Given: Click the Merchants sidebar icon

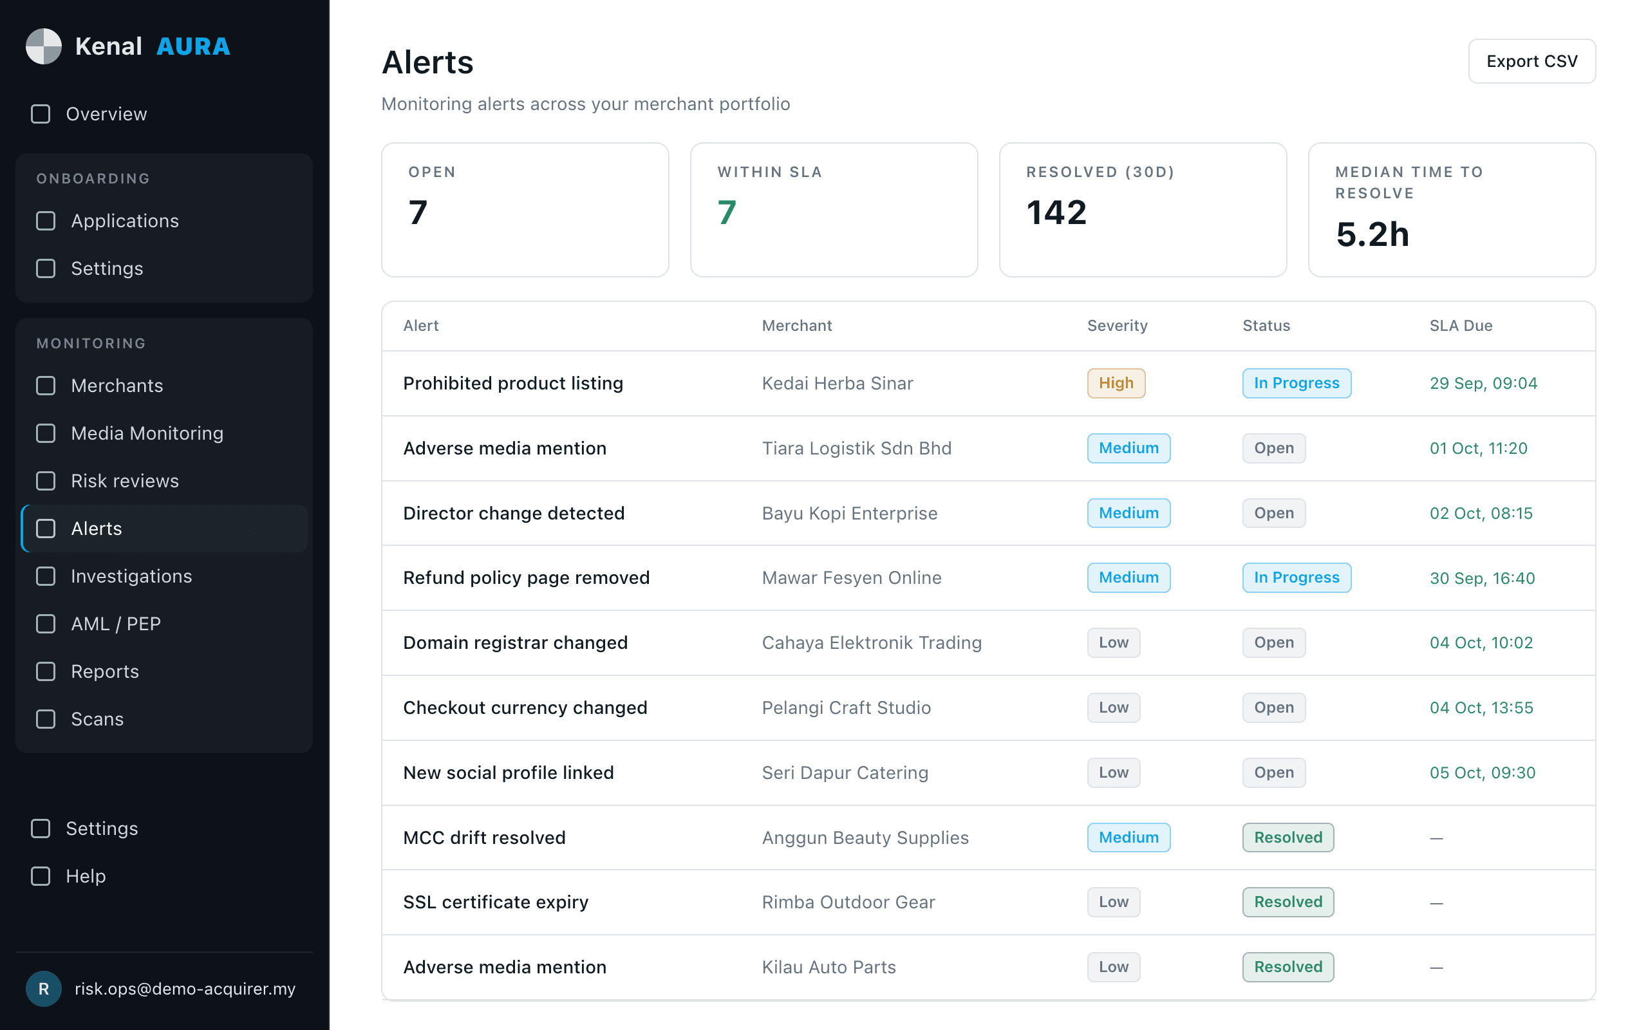Looking at the screenshot, I should (46, 386).
